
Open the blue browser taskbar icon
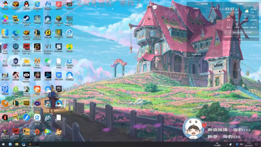10,144
